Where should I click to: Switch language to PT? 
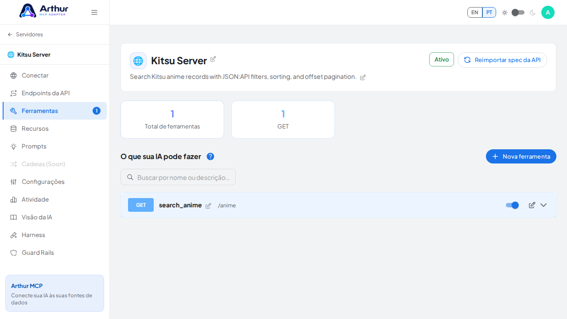[489, 12]
